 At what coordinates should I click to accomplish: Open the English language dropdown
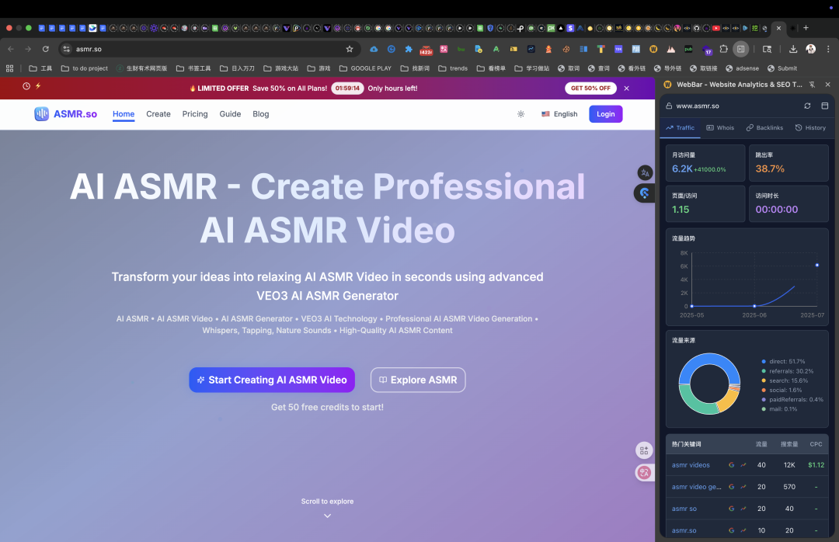(559, 114)
